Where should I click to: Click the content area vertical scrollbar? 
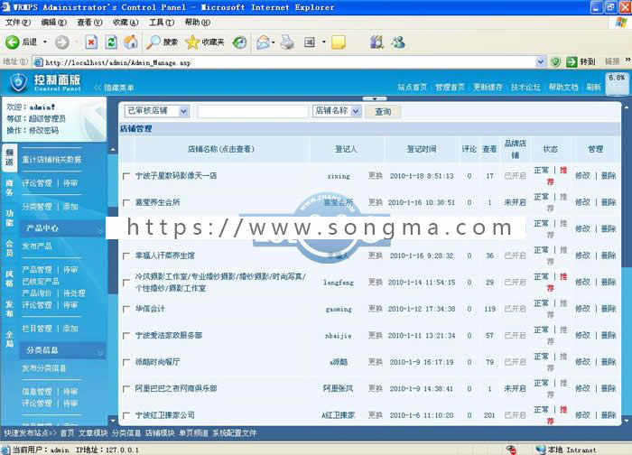pyautogui.click(x=626, y=264)
